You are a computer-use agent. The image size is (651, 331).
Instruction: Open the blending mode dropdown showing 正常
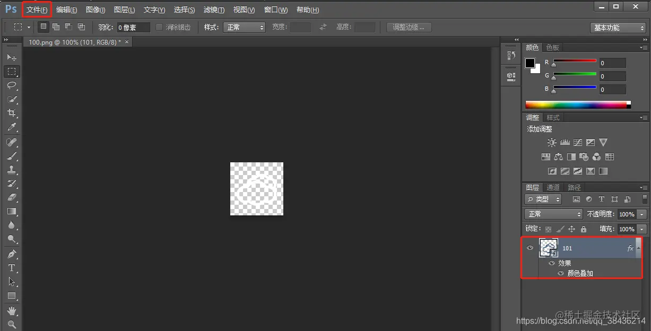click(553, 214)
